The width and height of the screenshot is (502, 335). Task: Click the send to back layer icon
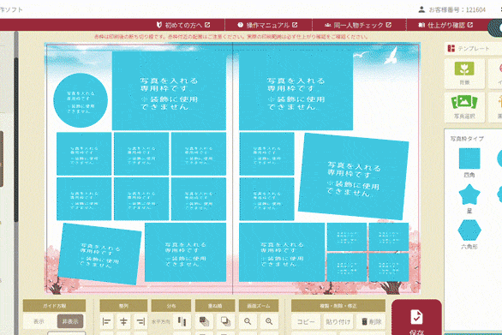(x=225, y=321)
